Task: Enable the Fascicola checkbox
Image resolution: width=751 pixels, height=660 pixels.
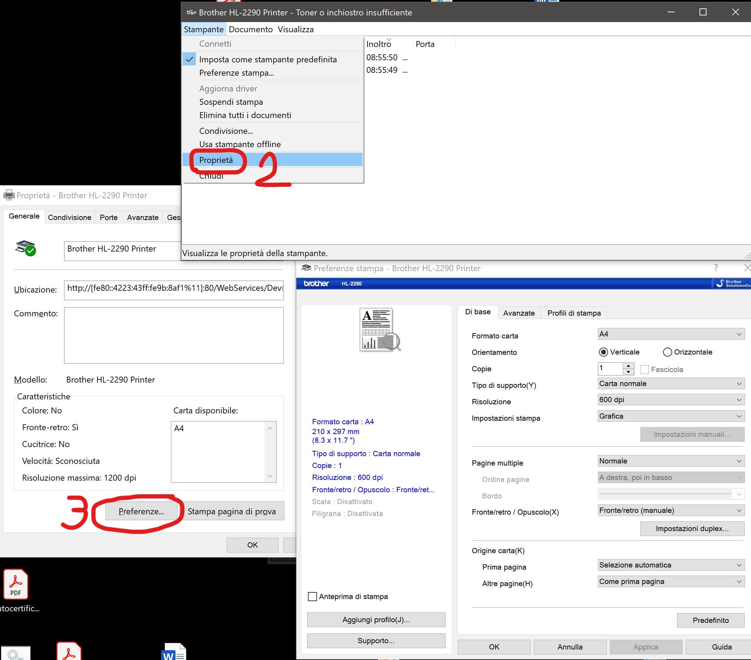Action: click(x=644, y=369)
